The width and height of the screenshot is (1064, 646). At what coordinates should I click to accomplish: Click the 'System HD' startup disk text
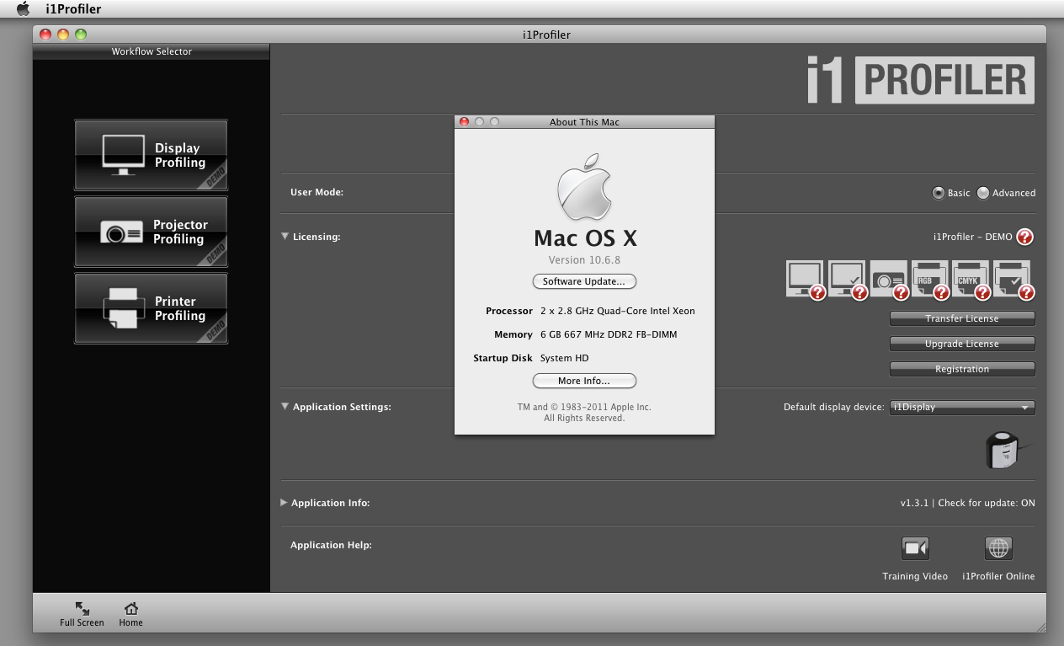coord(565,358)
